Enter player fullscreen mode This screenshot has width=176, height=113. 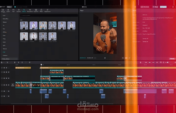[x=129, y=58]
